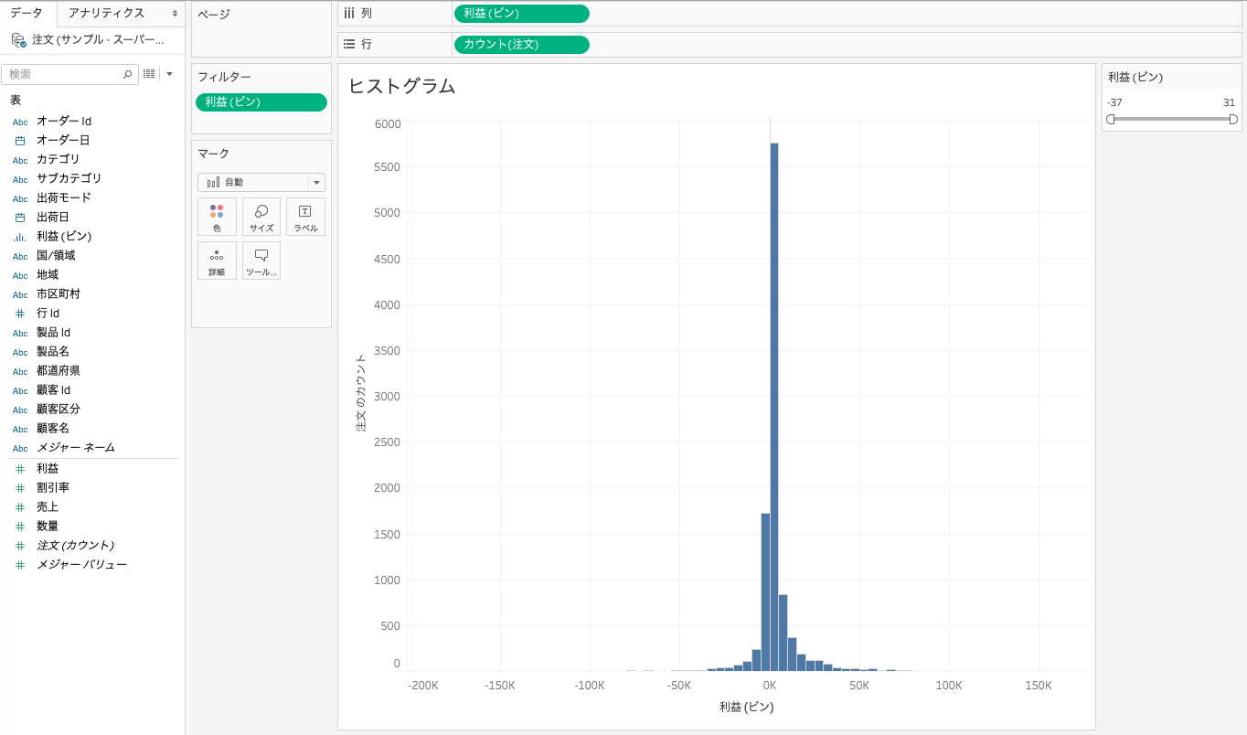Click the Abc icon beside カテゴリ
Image resolution: width=1247 pixels, height=735 pixels.
coord(20,160)
